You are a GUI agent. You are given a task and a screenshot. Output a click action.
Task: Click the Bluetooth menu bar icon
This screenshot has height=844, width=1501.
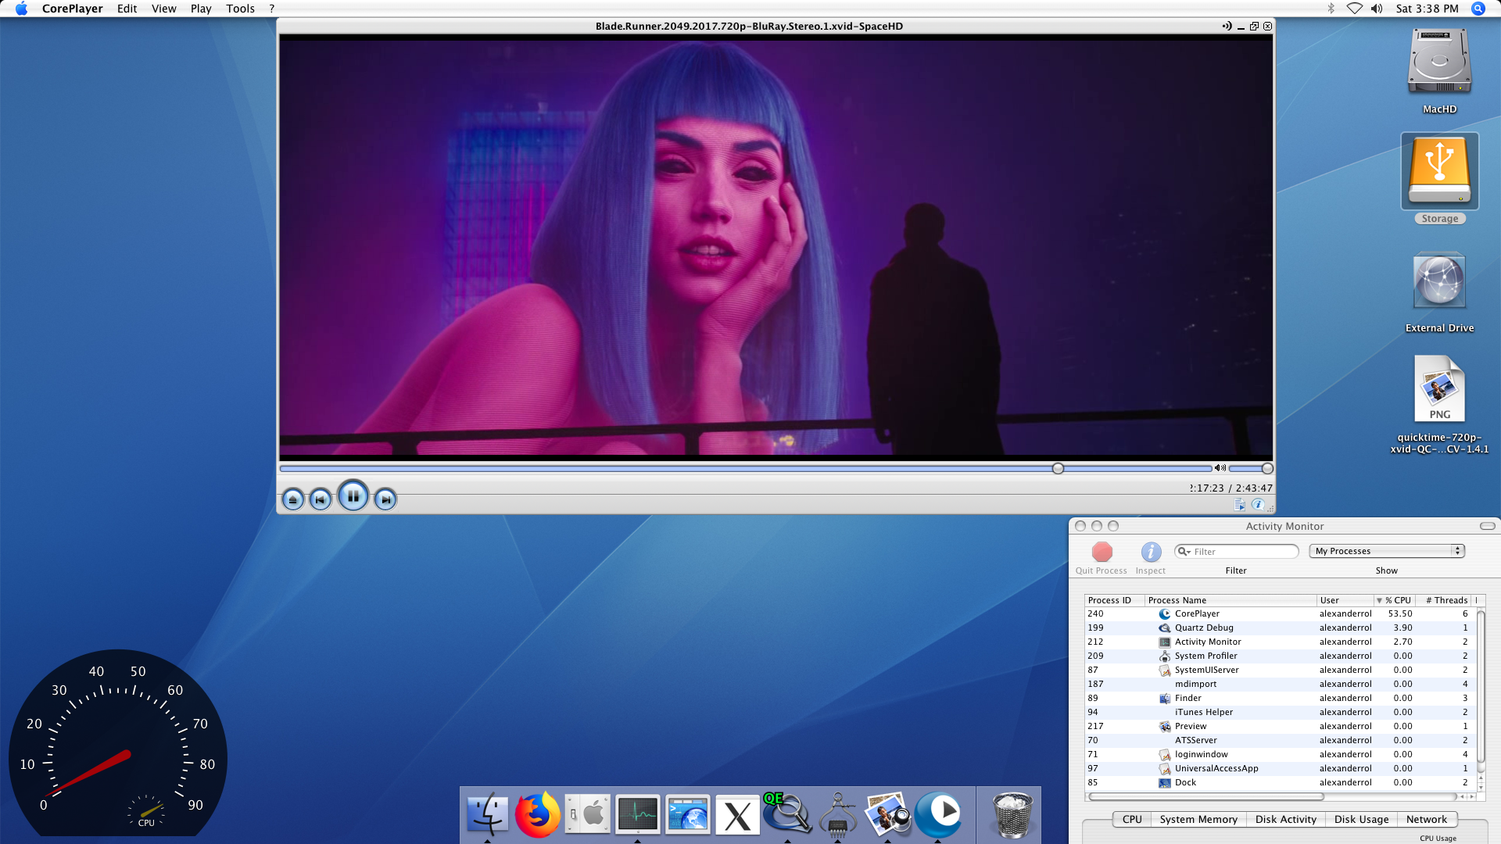[1331, 9]
